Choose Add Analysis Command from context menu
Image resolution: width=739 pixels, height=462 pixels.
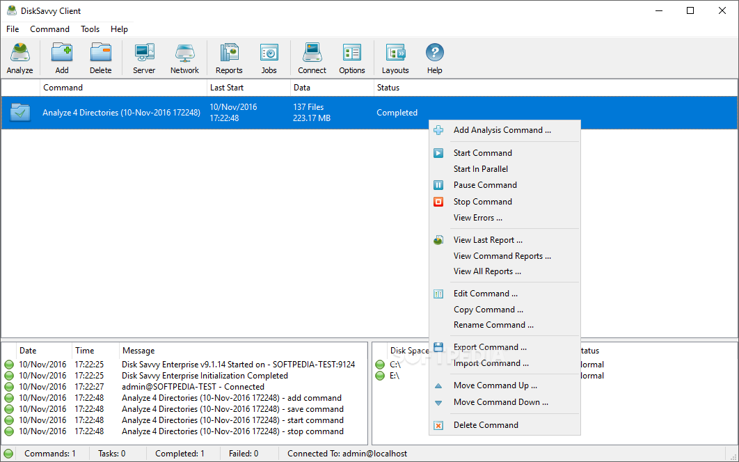[504, 130]
